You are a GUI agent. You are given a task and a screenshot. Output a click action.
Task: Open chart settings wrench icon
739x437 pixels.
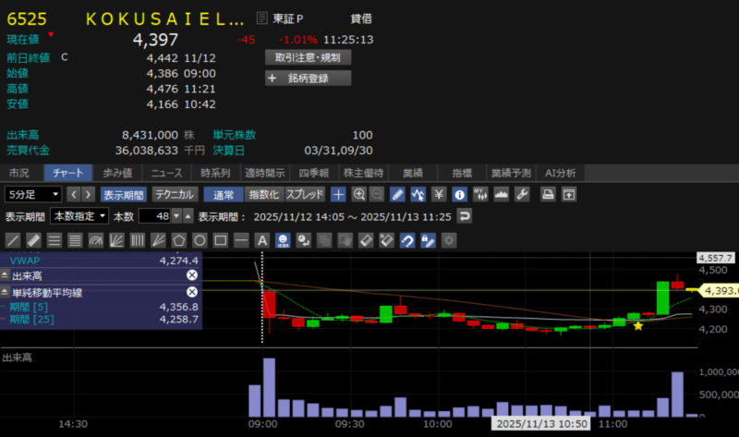point(521,195)
